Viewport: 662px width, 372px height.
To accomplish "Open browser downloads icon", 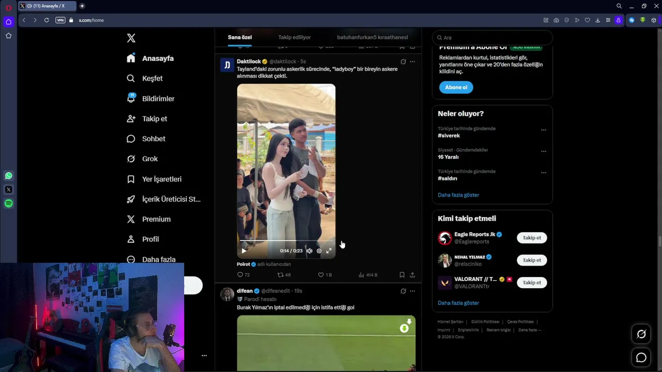I will tap(597, 20).
